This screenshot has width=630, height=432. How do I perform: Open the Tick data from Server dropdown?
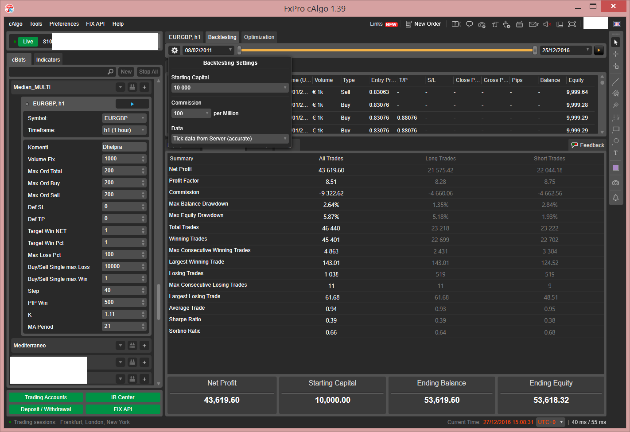coord(230,139)
